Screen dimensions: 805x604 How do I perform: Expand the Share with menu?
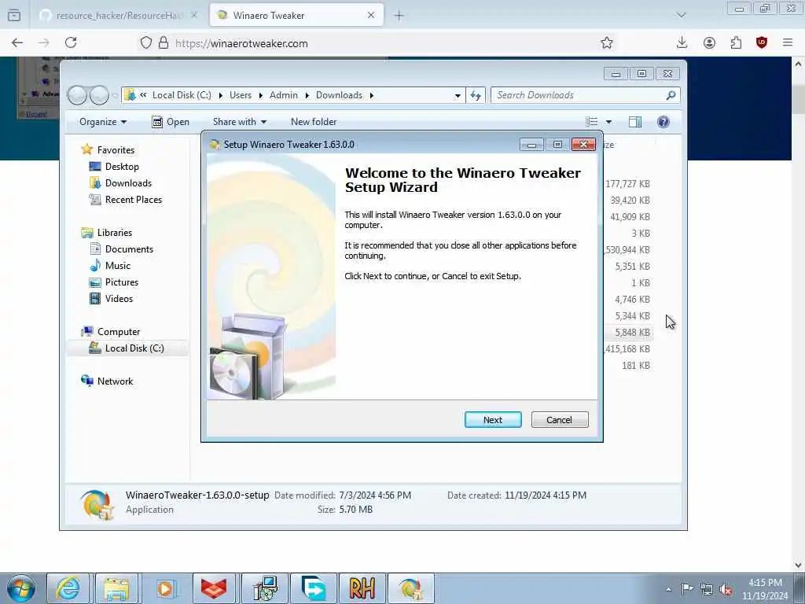239,122
